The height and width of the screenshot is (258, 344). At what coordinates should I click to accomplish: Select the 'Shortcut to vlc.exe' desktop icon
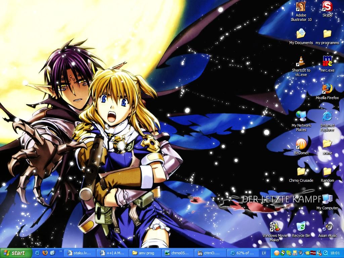(301, 66)
